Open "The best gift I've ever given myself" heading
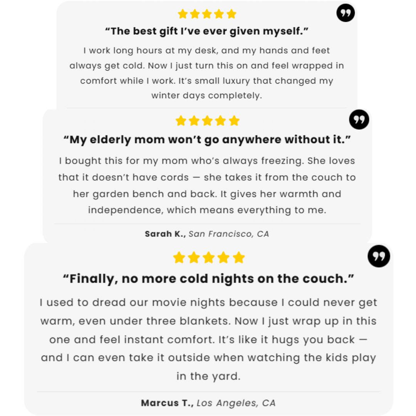 pos(207,31)
